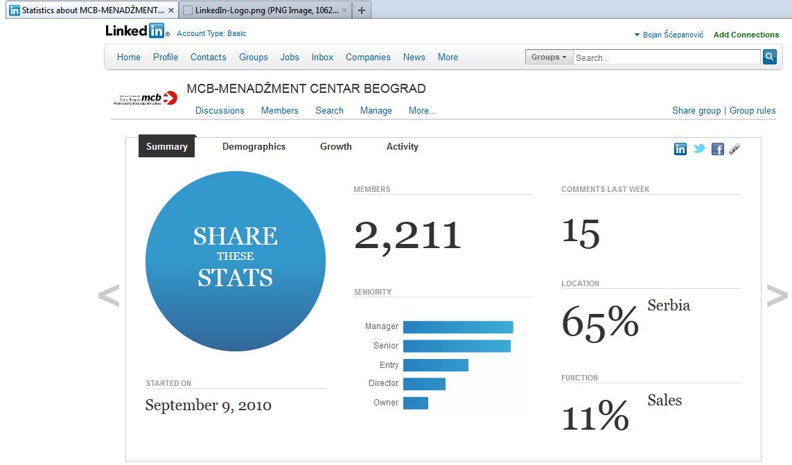Select the Summary tab
792x465 pixels.
(167, 146)
